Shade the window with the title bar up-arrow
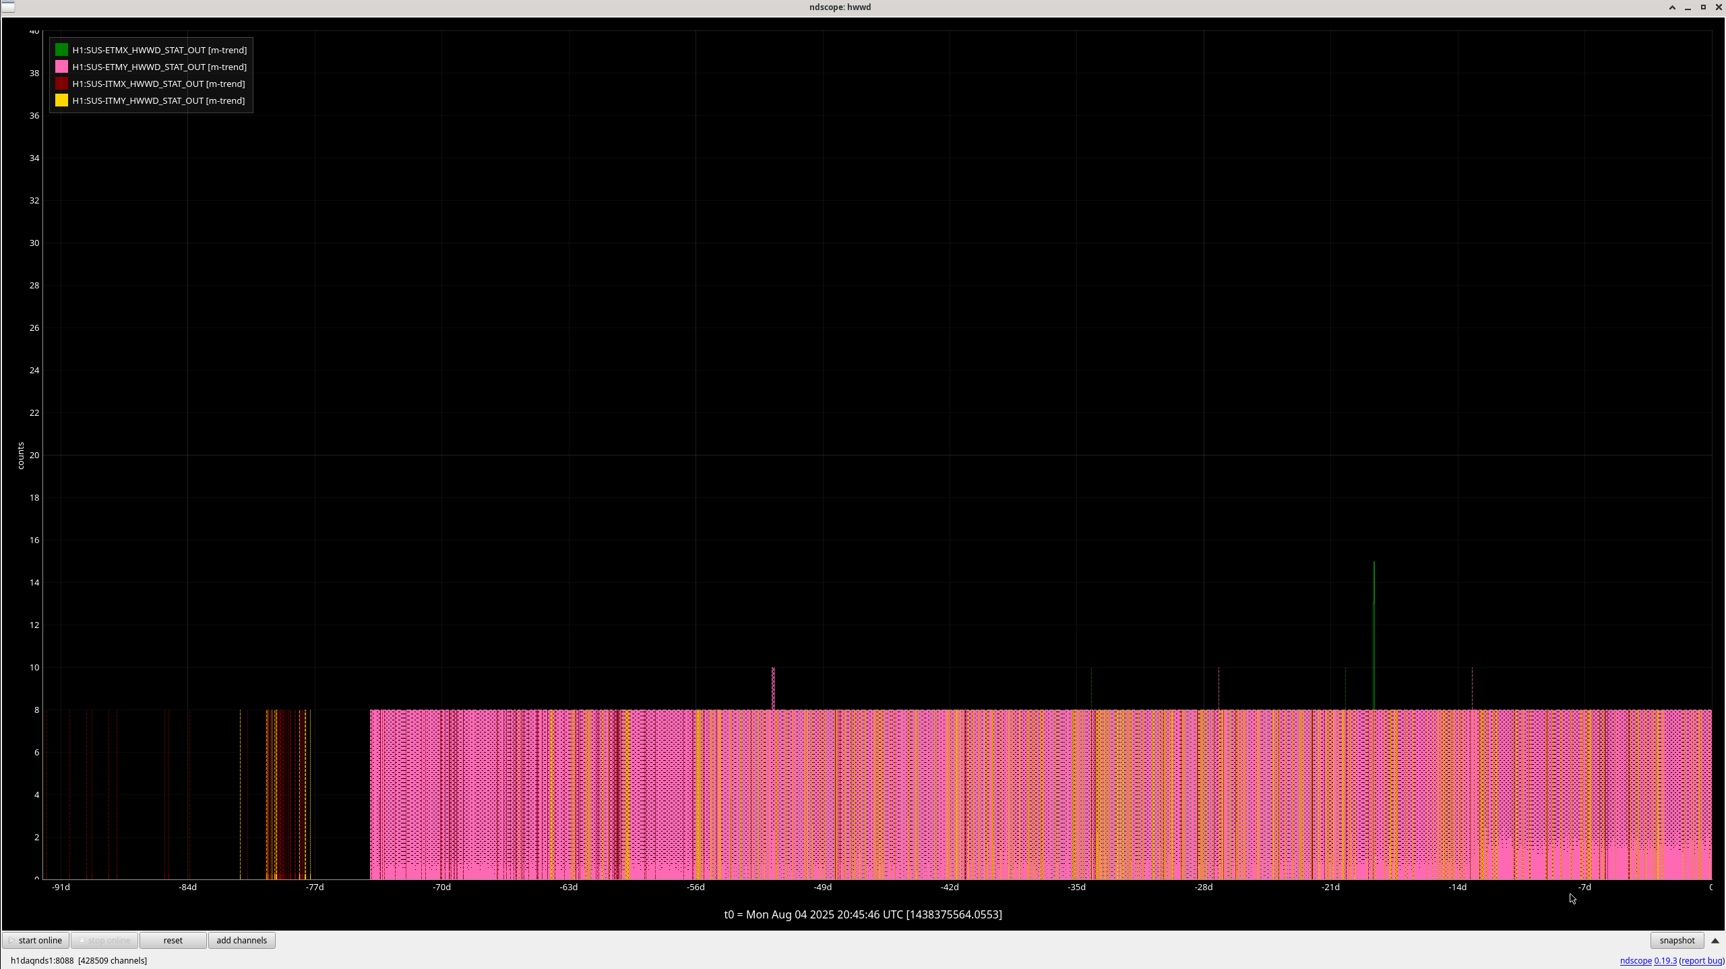This screenshot has height=969, width=1726. click(x=1672, y=7)
